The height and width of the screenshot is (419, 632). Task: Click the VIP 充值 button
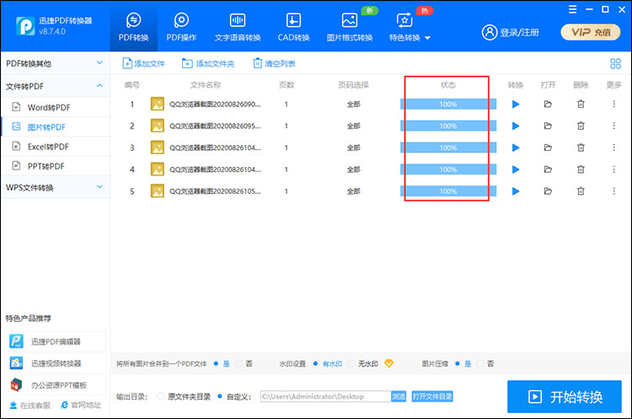pyautogui.click(x=591, y=32)
